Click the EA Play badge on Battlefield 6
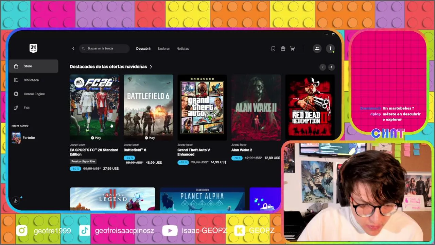Screen dimensions: 435x245 point(150,138)
